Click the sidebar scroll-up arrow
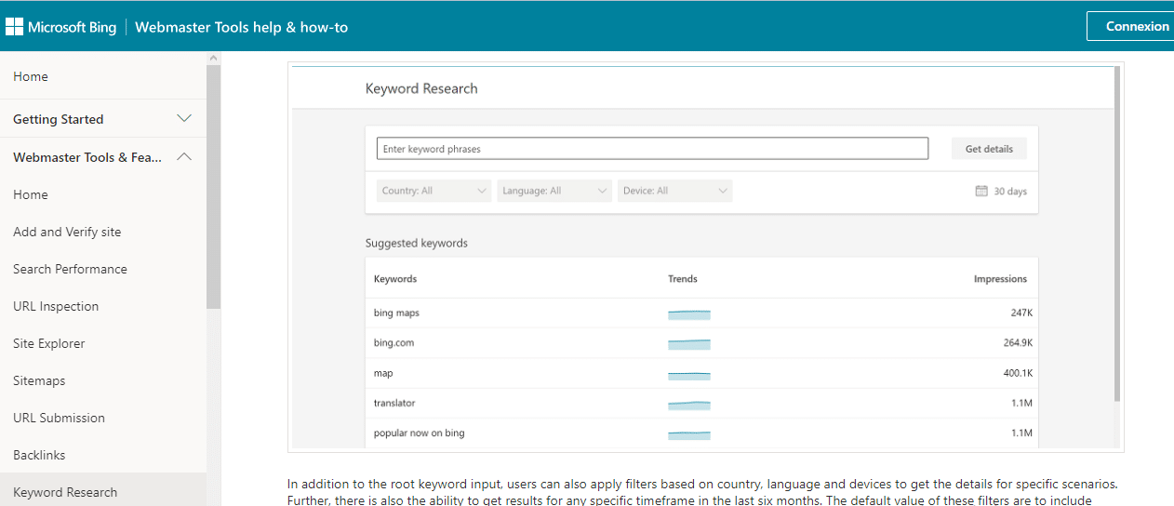1174x506 pixels. point(214,58)
